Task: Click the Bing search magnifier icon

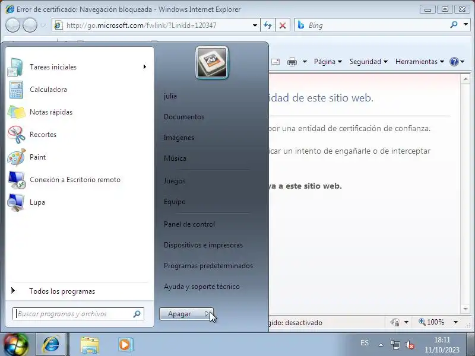Action: tap(454, 25)
